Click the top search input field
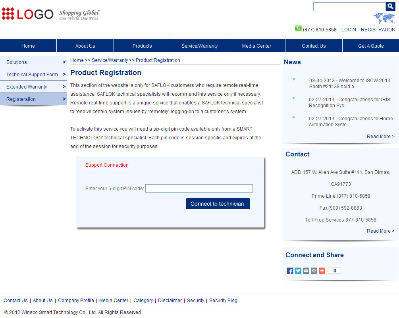Image resolution: width=399 pixels, height=318 pixels. [349, 7]
